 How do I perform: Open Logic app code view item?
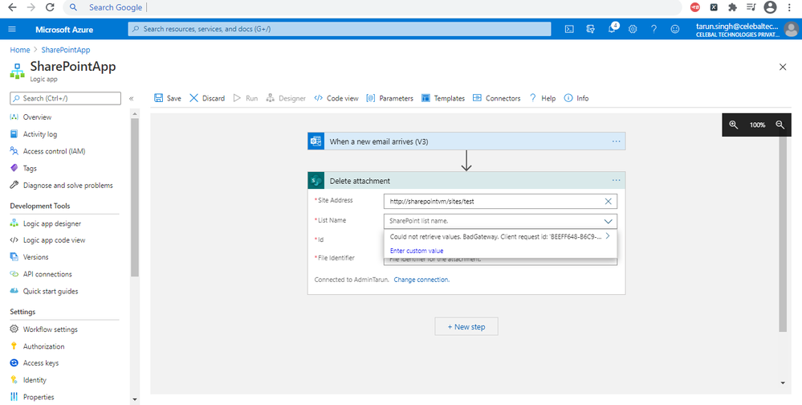click(x=54, y=240)
